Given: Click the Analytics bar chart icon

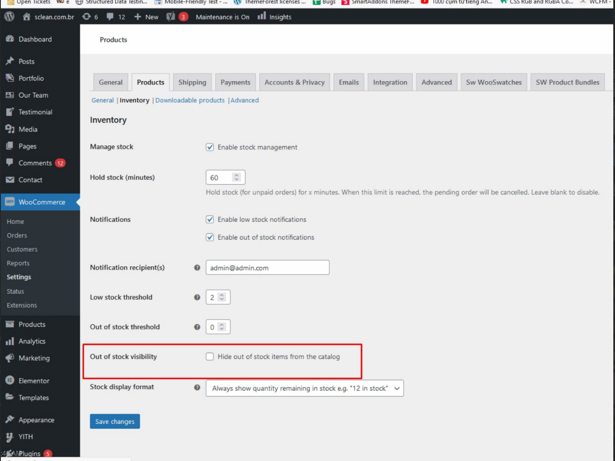Looking at the screenshot, I should (10, 341).
